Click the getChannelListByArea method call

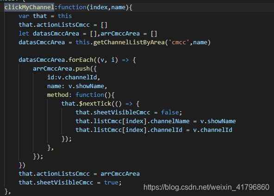point(129,42)
